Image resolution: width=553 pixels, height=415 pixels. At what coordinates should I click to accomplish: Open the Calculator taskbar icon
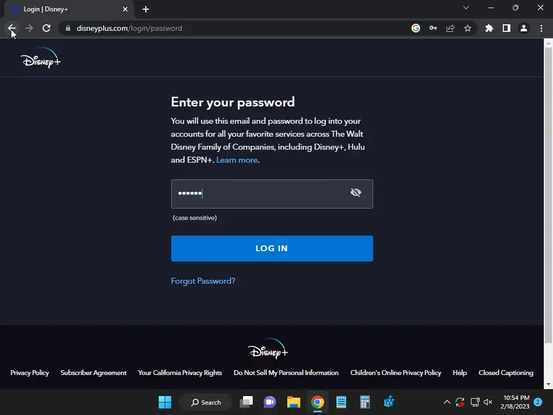click(365, 402)
